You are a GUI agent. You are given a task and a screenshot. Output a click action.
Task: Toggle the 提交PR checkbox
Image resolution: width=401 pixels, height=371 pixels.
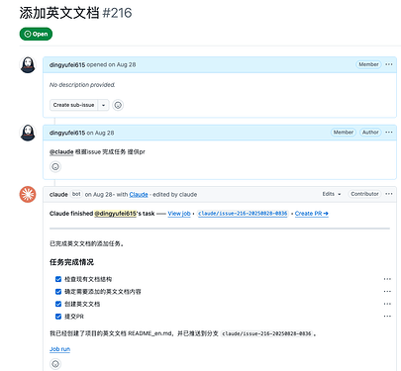click(x=58, y=317)
